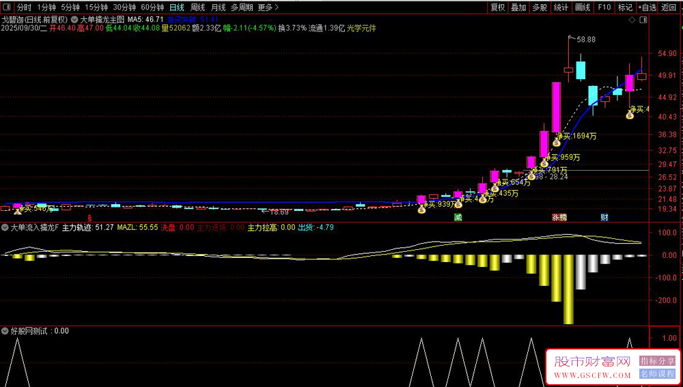Add stock with the +自选 button

[x=647, y=8]
